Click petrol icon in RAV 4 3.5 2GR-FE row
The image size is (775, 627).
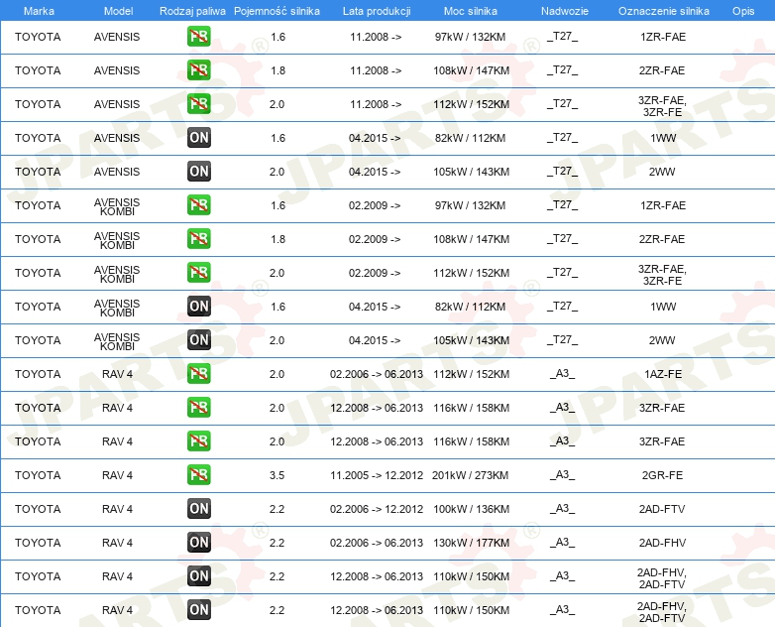(x=198, y=474)
